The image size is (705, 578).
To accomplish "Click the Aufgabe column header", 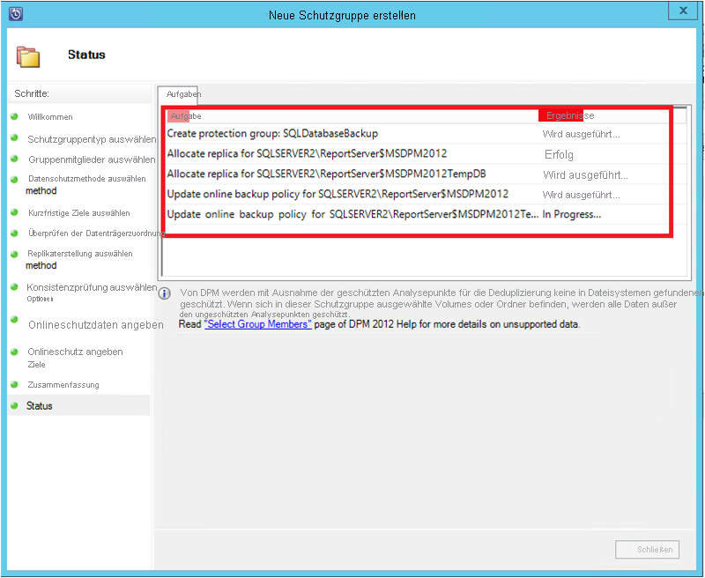I will coord(185,115).
